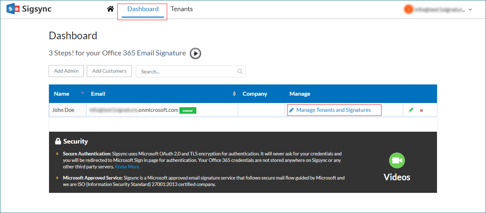
Task: Click the Microsoft Approved Service bullet text
Action: pos(204,181)
